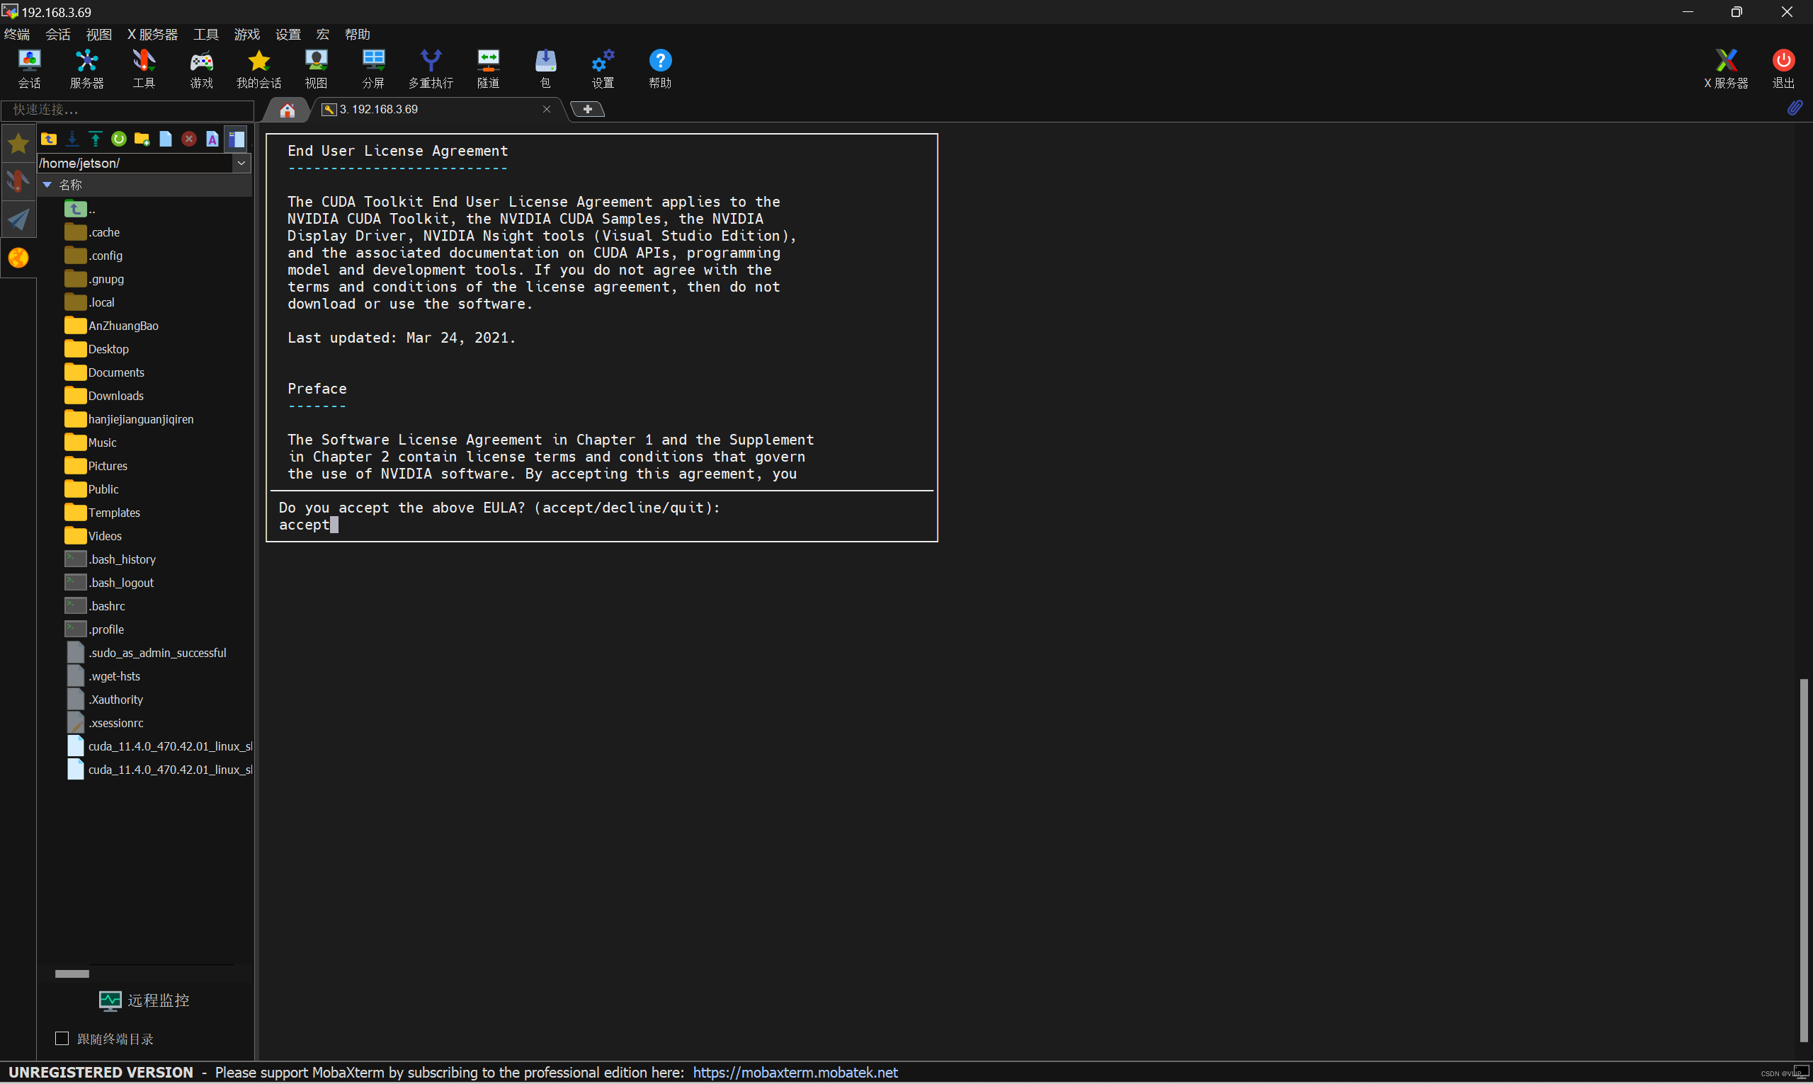
Task: Click the 远程监控 remote monitoring button
Action: pyautogui.click(x=144, y=1000)
